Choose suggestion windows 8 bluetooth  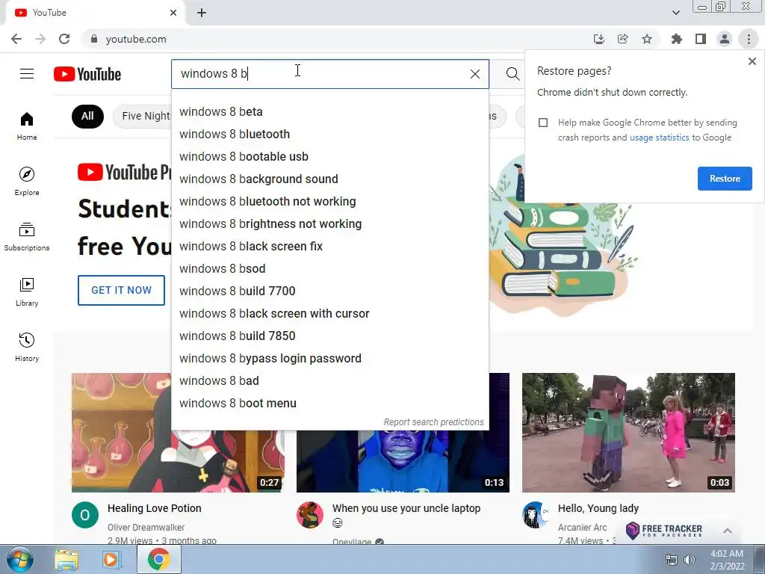329,135
